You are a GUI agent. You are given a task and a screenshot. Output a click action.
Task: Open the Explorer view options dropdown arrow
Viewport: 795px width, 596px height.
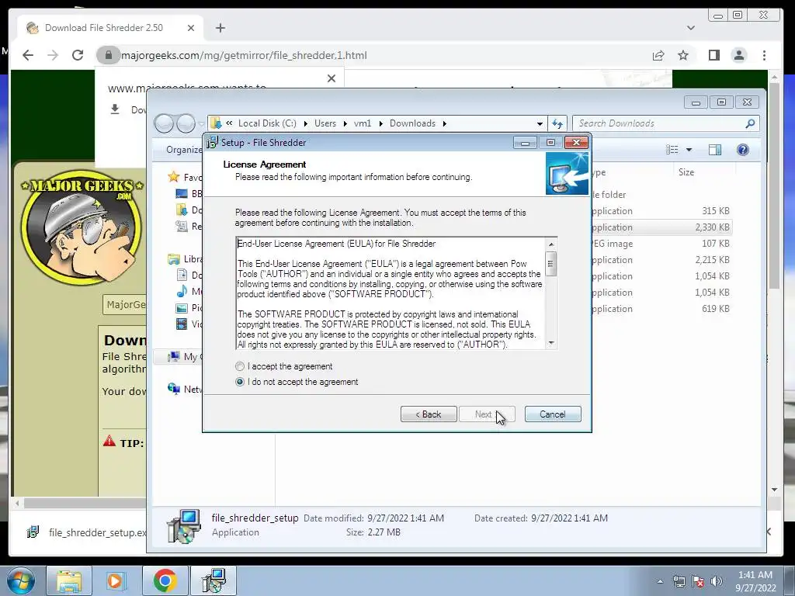pyautogui.click(x=689, y=150)
